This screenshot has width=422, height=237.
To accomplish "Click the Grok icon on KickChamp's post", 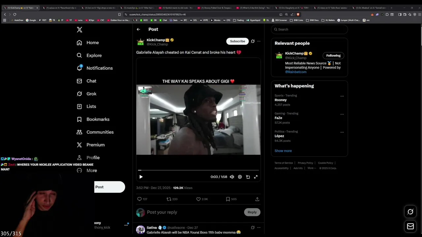I will coord(253,41).
